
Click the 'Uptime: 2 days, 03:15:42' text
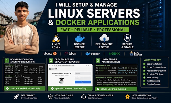[126, 73]
